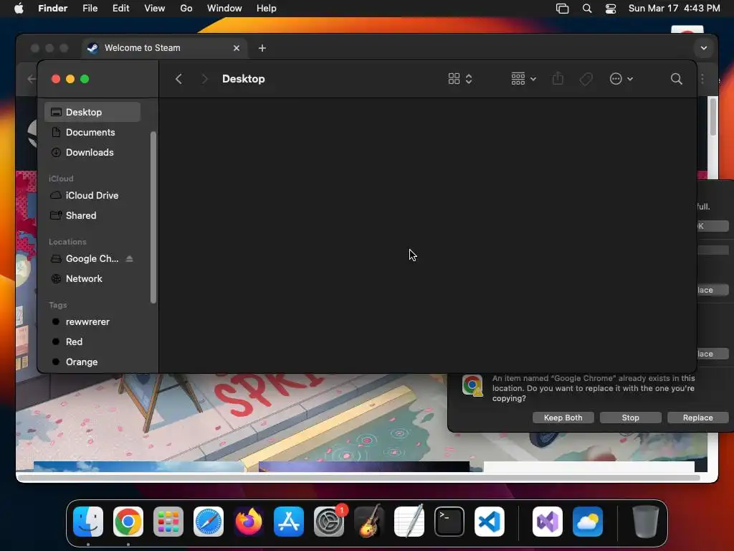Viewport: 734px width, 551px height.
Task: Click the date and time display
Action: coord(674,9)
